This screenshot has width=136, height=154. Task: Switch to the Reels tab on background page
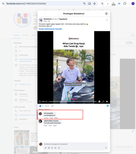click(33, 35)
